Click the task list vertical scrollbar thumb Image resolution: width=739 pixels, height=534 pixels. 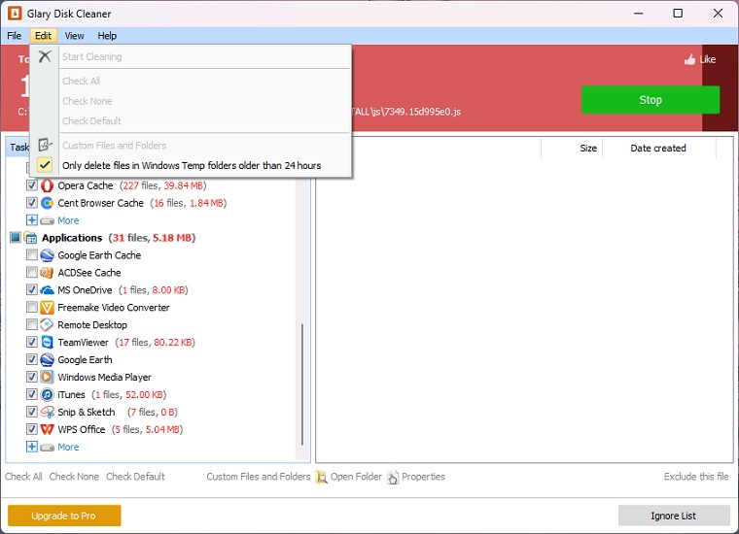[x=301, y=384]
